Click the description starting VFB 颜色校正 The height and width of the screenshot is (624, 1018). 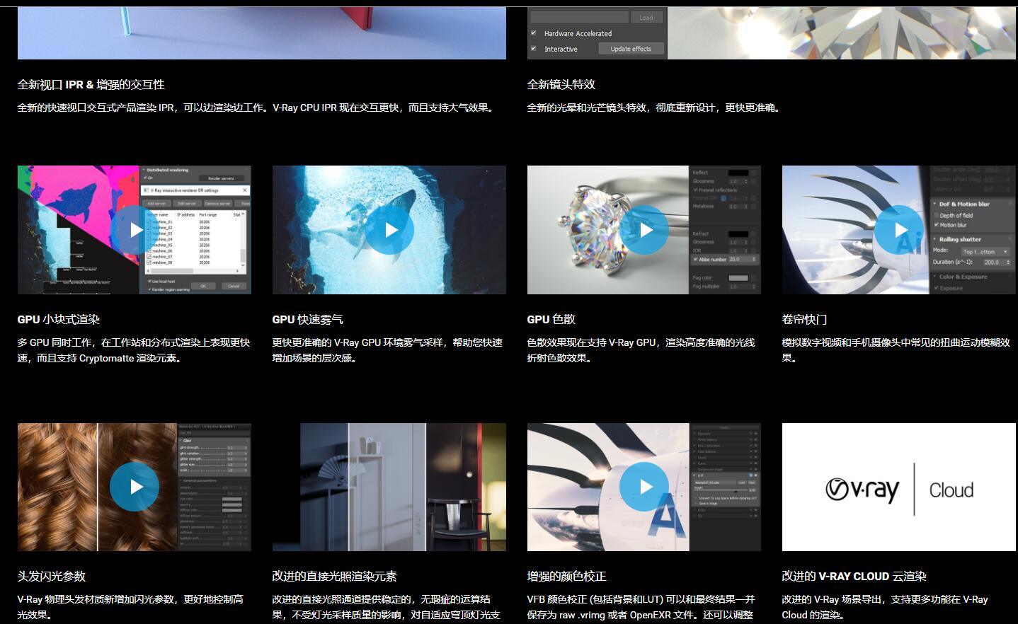coord(641,607)
